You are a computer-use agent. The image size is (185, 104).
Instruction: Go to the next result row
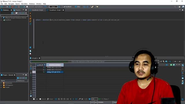[73, 99]
